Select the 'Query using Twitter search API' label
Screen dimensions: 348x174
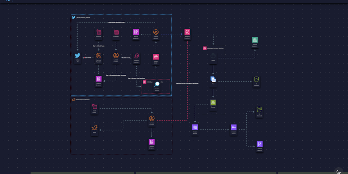[117, 22]
